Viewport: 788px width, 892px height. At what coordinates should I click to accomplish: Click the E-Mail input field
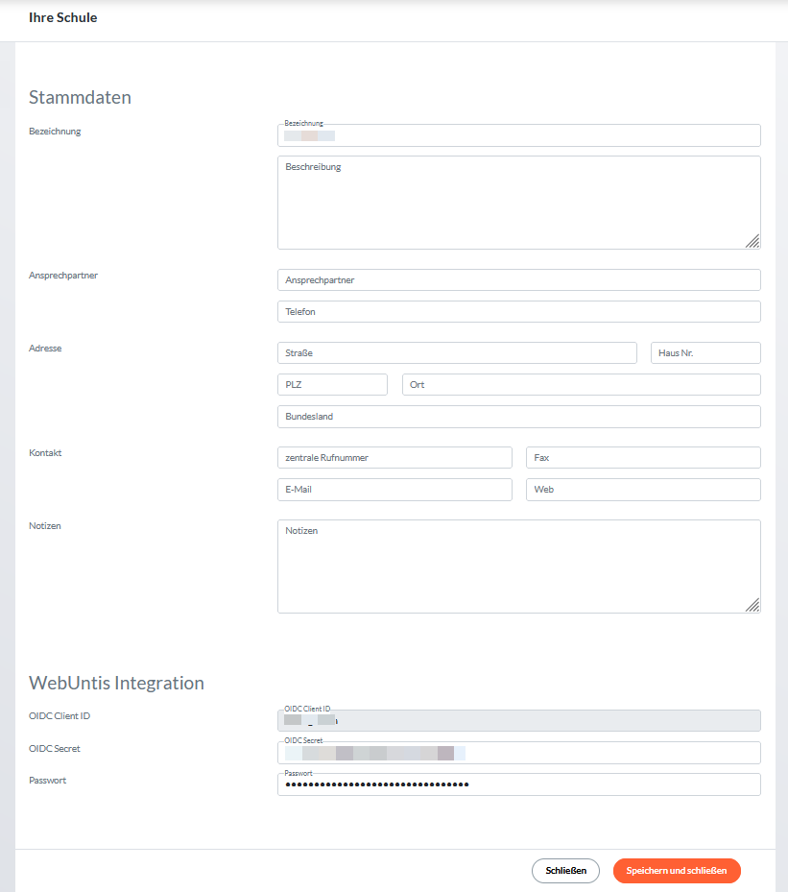pyautogui.click(x=394, y=490)
